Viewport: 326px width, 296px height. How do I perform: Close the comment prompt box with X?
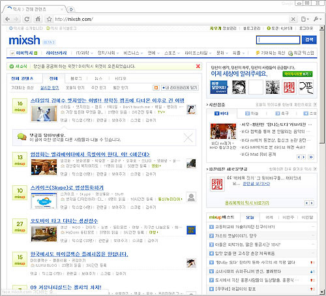(x=188, y=138)
